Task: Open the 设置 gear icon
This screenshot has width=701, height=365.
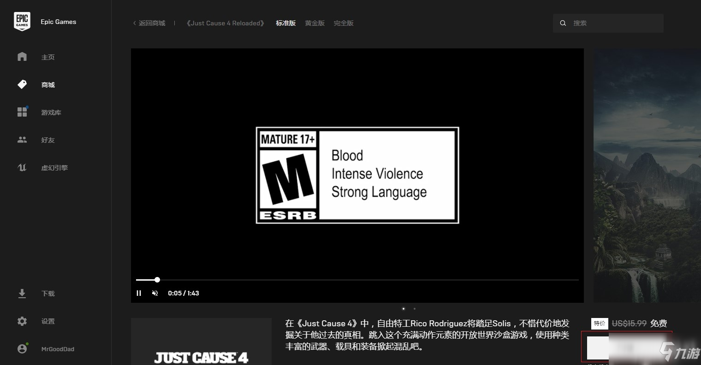Action: pos(22,321)
